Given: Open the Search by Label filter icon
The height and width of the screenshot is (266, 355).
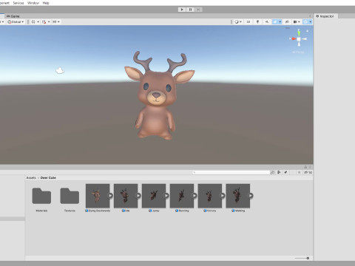Looking at the screenshot, I should click(x=285, y=172).
